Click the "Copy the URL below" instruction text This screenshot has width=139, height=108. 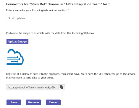pos(71,76)
